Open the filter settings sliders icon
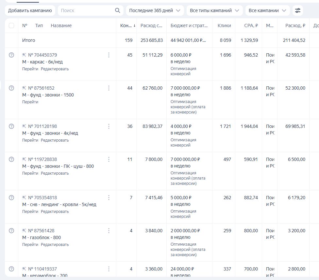Viewport: 319px width, 280px height. pos(297,10)
